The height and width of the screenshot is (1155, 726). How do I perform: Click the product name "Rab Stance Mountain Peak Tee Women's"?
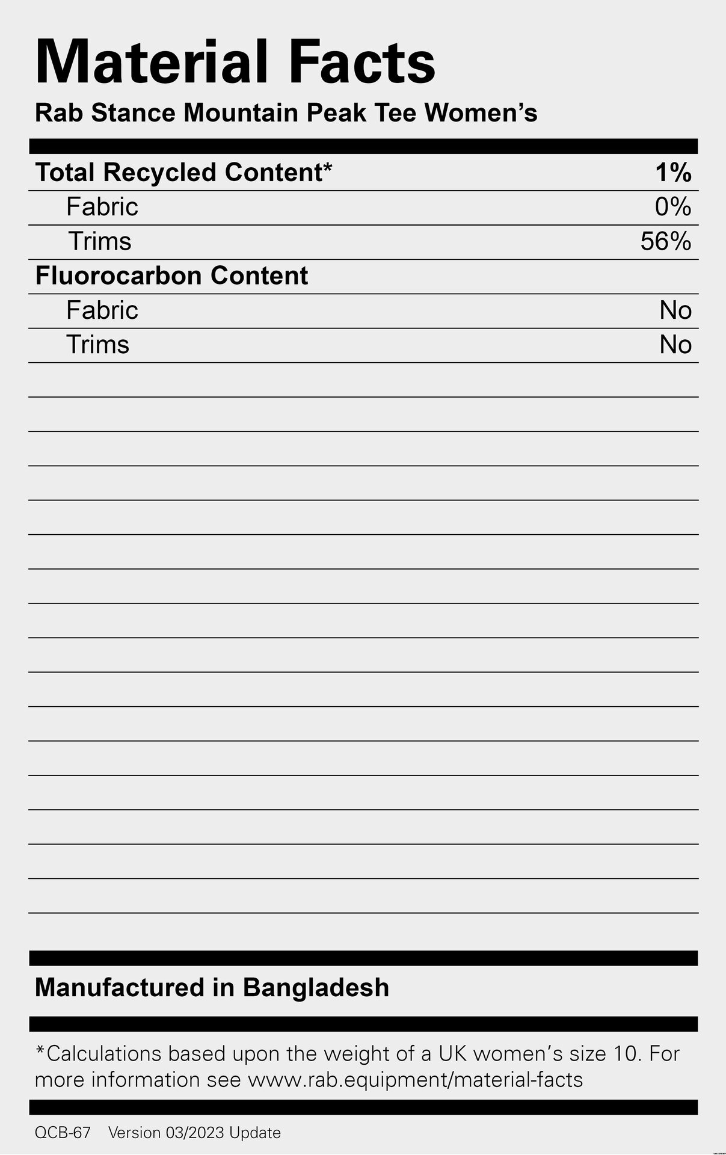tap(286, 113)
